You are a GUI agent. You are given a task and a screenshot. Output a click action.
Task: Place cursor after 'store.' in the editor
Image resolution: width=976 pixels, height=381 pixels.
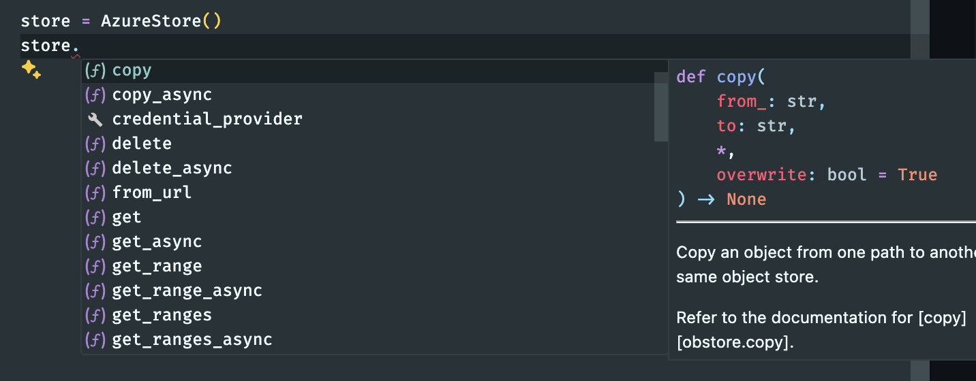click(81, 46)
